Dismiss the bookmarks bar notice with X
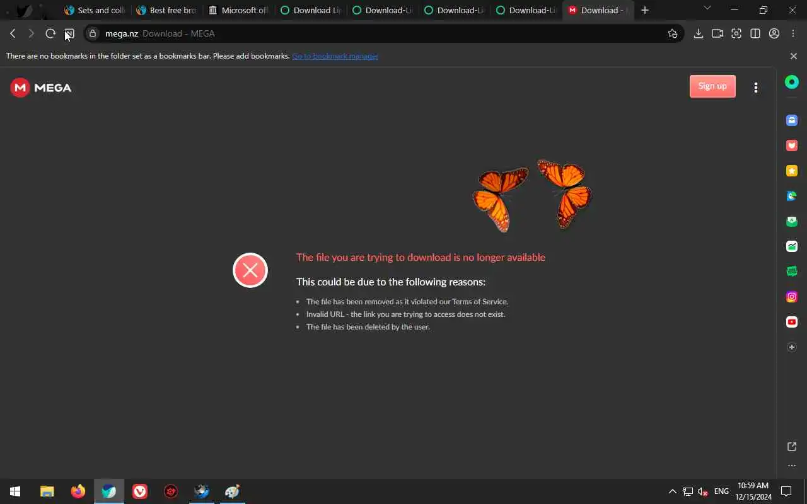807x504 pixels. [794, 56]
